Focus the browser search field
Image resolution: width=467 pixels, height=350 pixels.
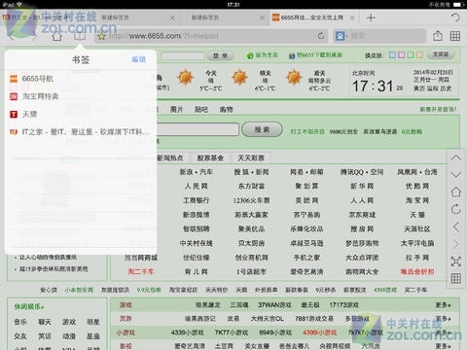point(379,36)
